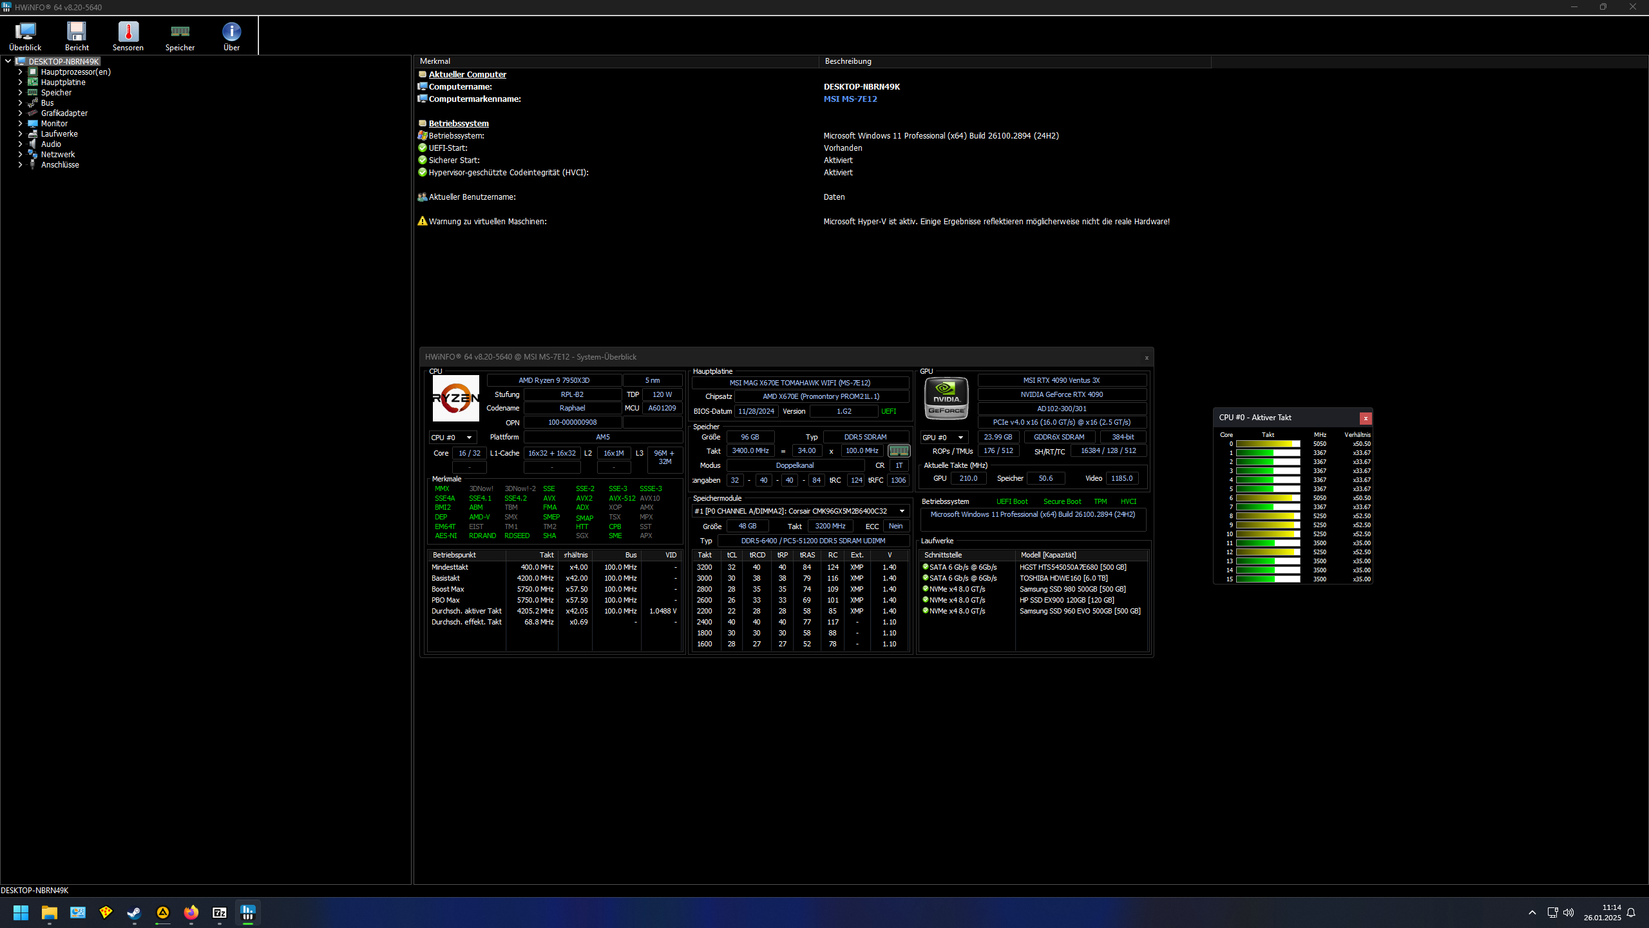Click the Samsung SSD 980 500GB drive row
The image size is (1649, 928).
1033,589
